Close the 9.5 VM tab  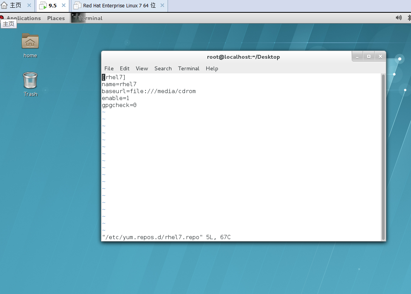click(64, 5)
